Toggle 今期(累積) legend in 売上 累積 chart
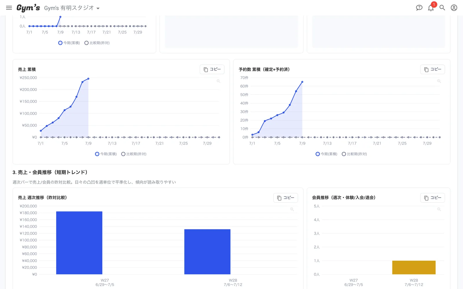The image size is (463, 289). point(106,154)
